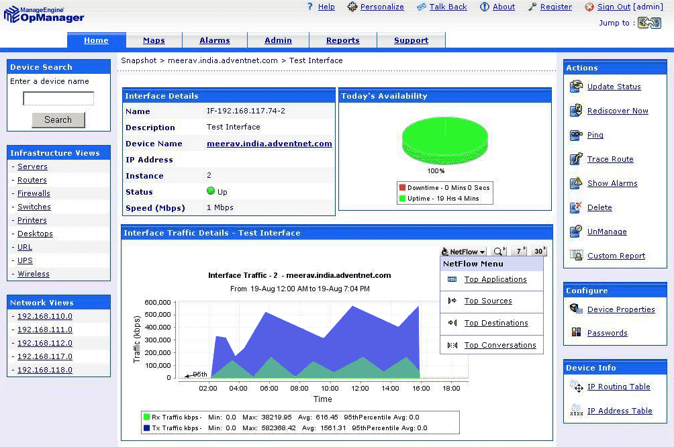Click the UnManage icon
Image resolution: width=674 pixels, height=447 pixels.
(x=576, y=232)
